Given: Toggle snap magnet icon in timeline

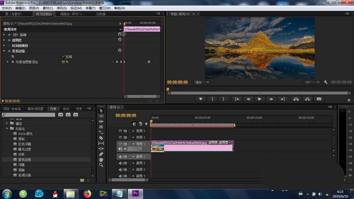Looking at the screenshot, I should (134, 124).
